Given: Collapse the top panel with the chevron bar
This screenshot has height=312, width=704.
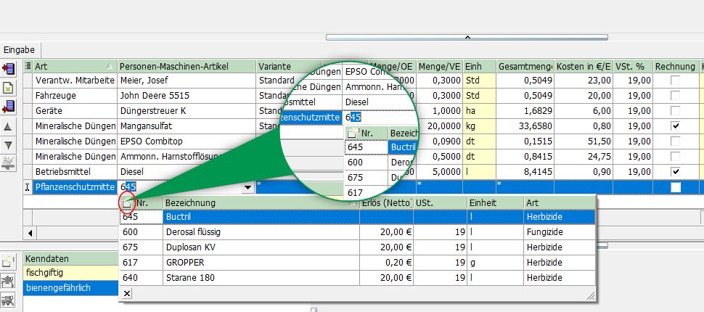Looking at the screenshot, I should [467, 36].
